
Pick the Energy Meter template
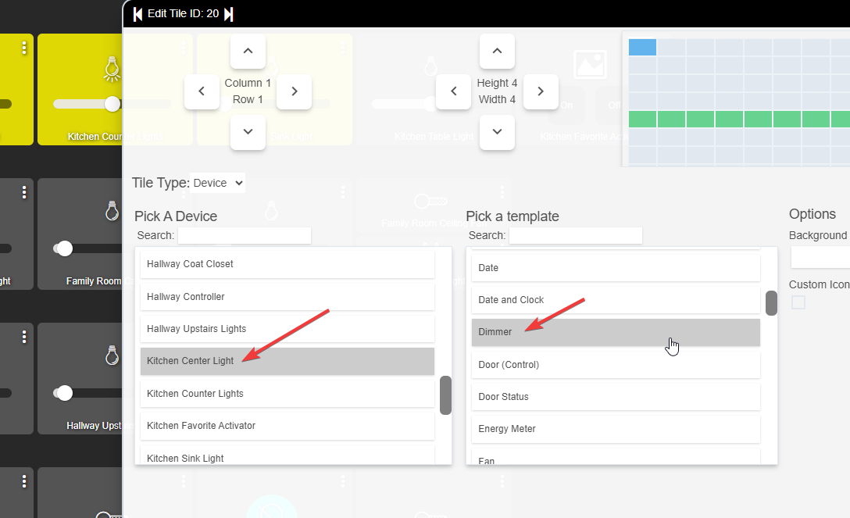click(616, 429)
